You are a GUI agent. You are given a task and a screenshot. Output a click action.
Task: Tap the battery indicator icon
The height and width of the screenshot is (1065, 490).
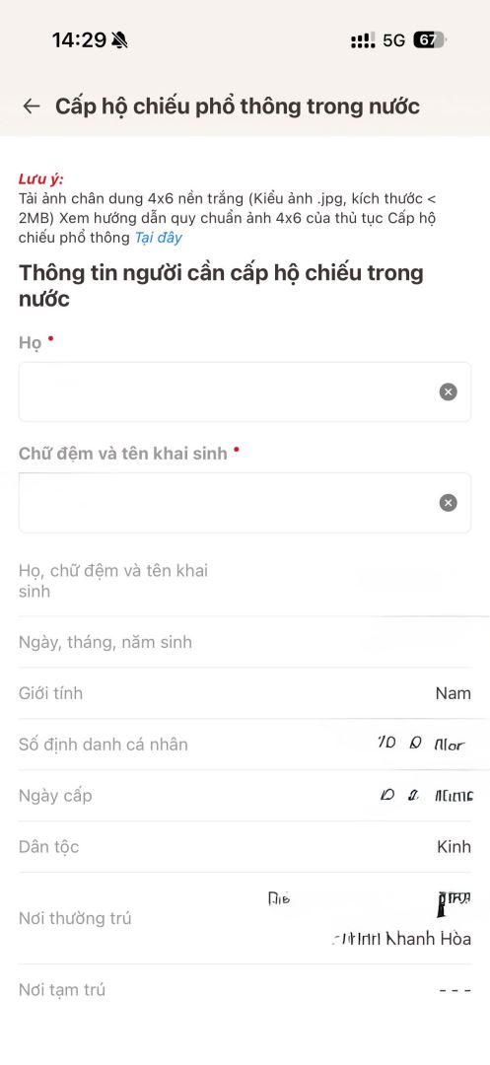pos(429,40)
